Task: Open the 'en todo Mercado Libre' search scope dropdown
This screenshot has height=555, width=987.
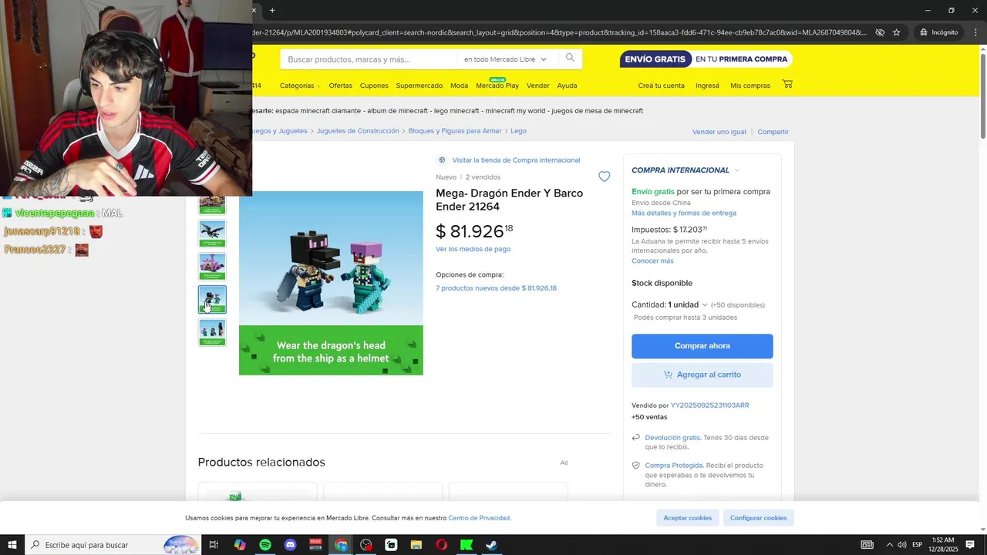Action: point(505,59)
